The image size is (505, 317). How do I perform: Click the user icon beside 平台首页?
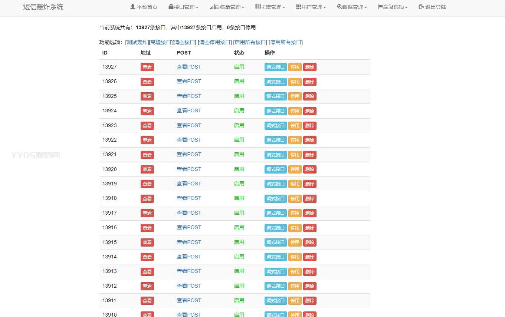133,7
